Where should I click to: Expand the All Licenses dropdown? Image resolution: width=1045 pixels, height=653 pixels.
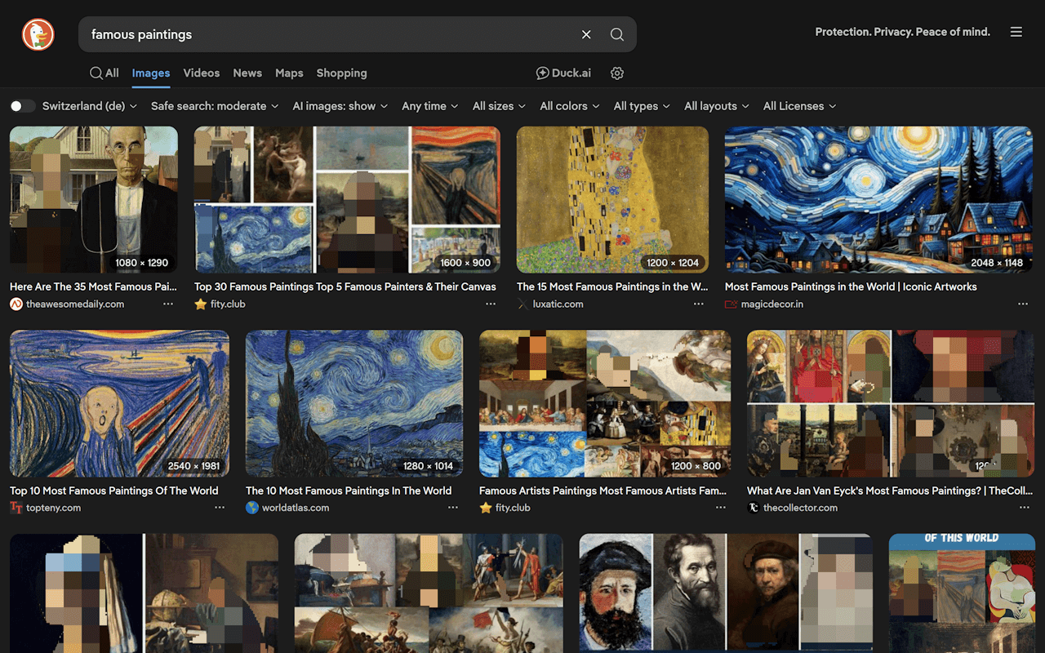(x=799, y=106)
